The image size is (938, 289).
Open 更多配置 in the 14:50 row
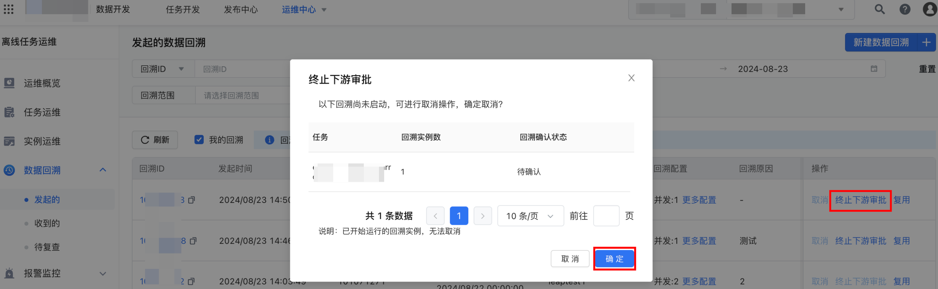click(699, 200)
